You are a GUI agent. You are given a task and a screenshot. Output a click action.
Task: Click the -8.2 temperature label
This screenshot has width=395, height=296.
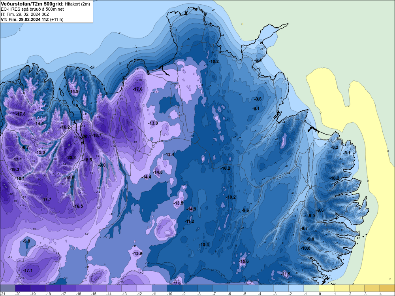(x=335, y=147)
